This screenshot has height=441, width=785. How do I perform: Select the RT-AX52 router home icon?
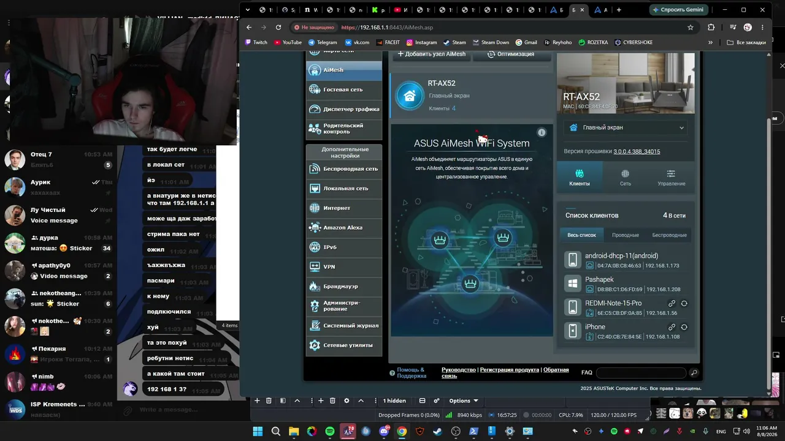(x=410, y=96)
